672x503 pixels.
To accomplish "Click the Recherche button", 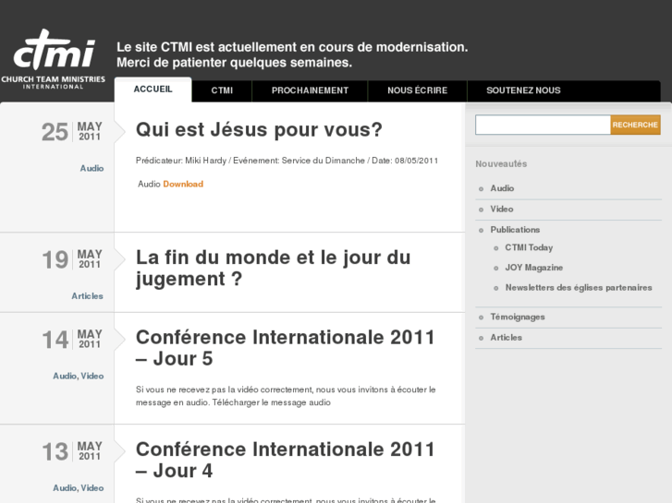I will pos(635,125).
